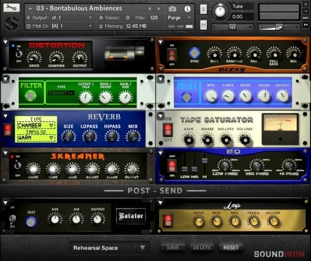
Task: Click the Save preset button
Action: pyautogui.click(x=173, y=248)
